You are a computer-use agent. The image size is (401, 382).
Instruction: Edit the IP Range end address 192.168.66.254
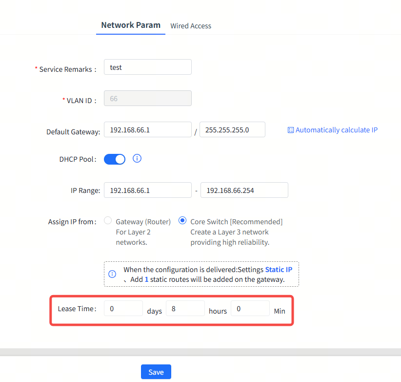(x=244, y=191)
